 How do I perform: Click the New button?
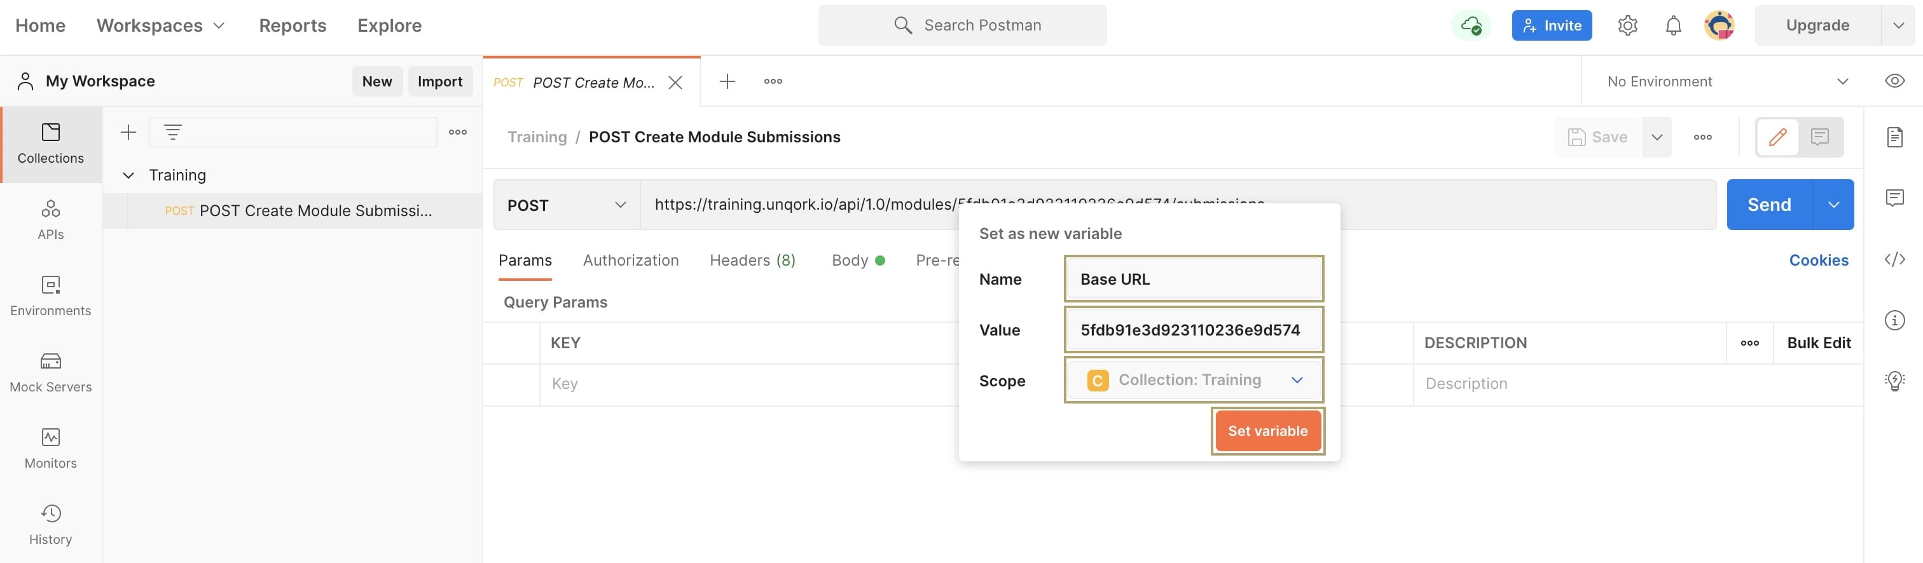click(x=377, y=81)
